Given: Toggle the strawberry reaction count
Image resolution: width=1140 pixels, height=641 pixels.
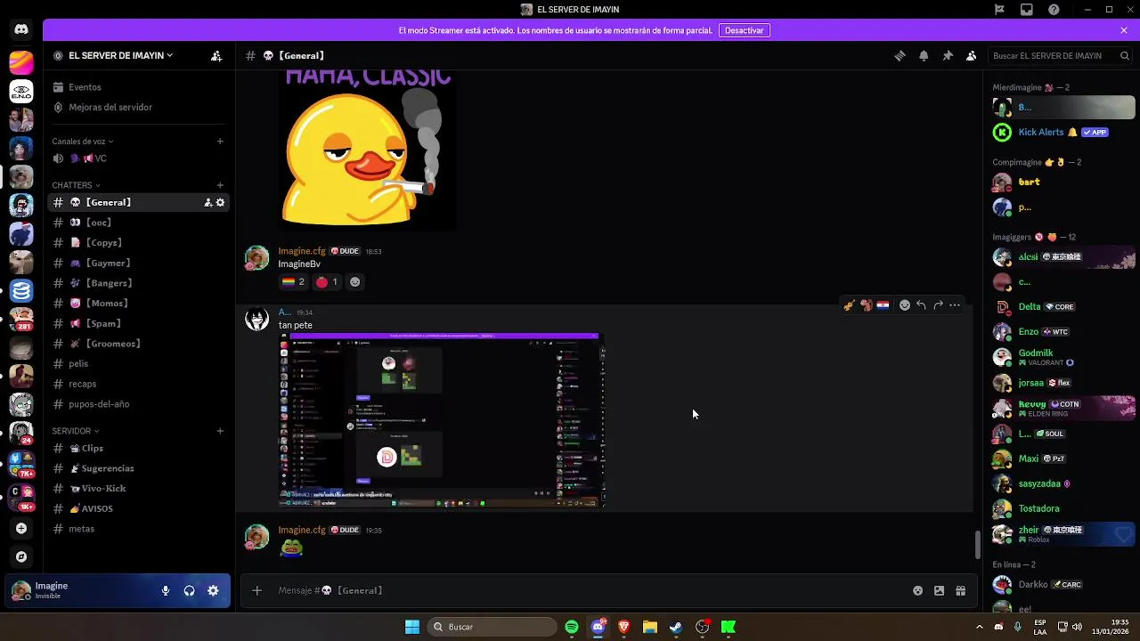Looking at the screenshot, I should 327,282.
